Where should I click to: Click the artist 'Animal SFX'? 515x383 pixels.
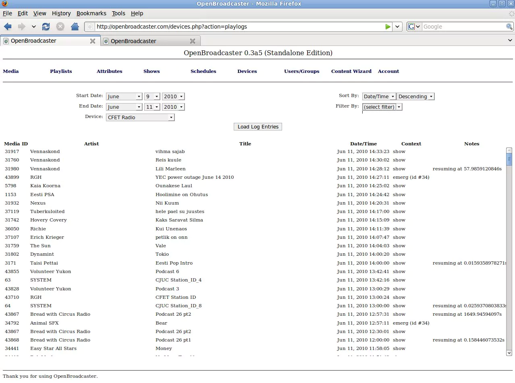coord(44,323)
